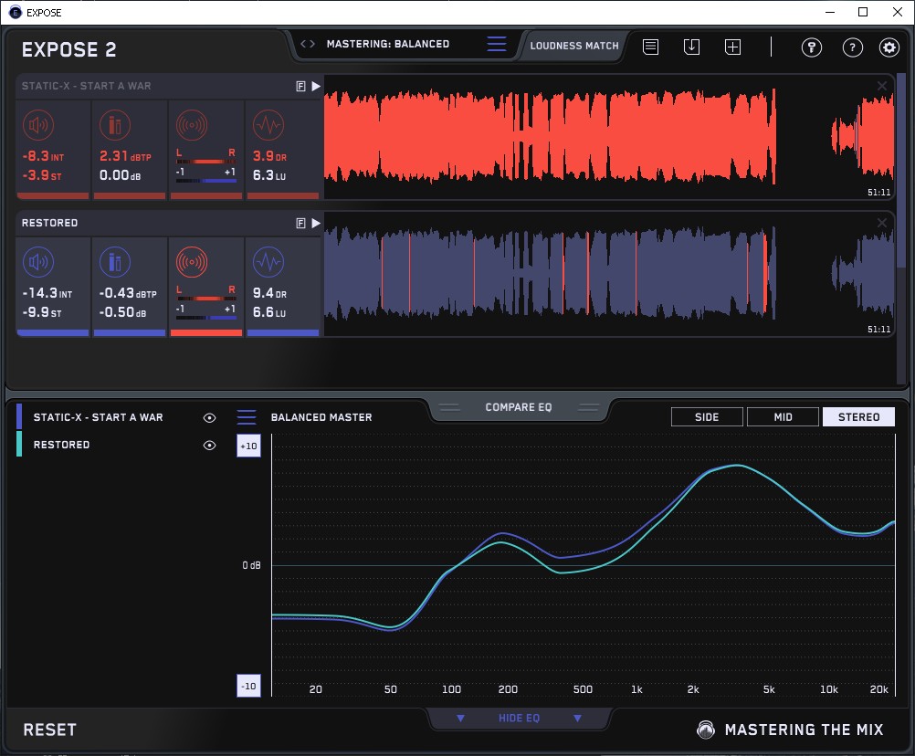Click the add track plus icon
The width and height of the screenshot is (915, 756).
pos(732,47)
